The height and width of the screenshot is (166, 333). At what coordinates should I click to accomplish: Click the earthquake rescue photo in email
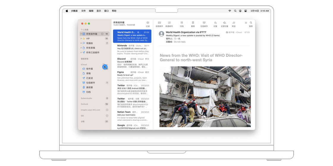tap(205, 97)
